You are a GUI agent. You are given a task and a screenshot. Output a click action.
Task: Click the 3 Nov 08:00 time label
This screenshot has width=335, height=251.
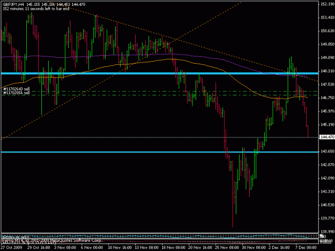[x=65, y=248]
